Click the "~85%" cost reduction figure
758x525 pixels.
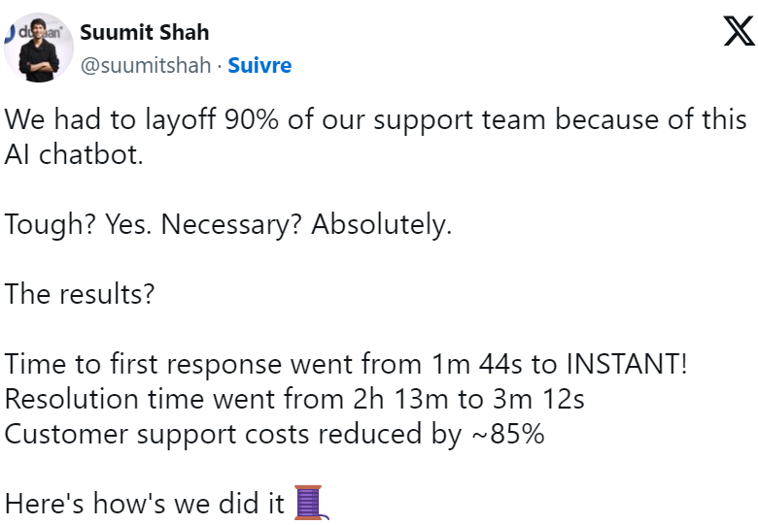(x=508, y=434)
